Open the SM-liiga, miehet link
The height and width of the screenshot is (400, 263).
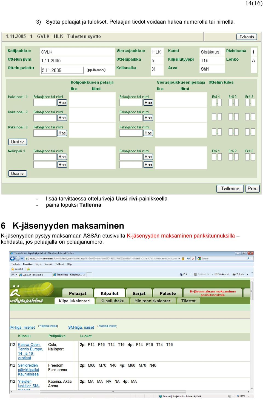pos(22,327)
